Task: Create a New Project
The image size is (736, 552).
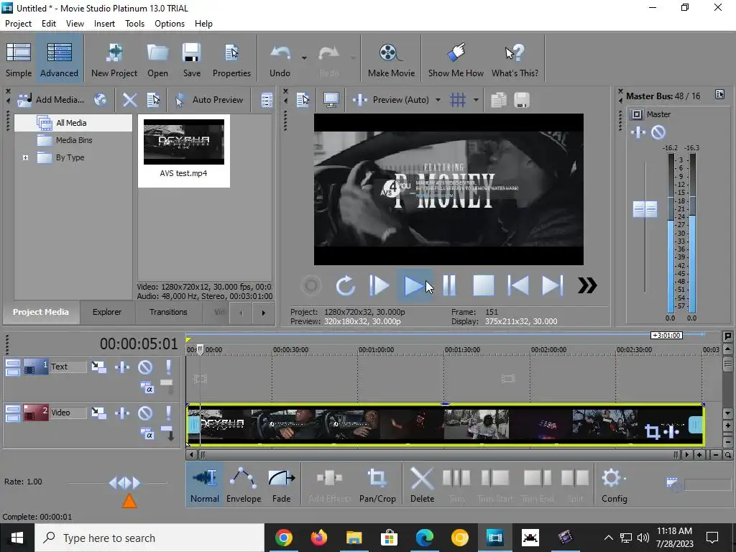Action: pos(114,59)
